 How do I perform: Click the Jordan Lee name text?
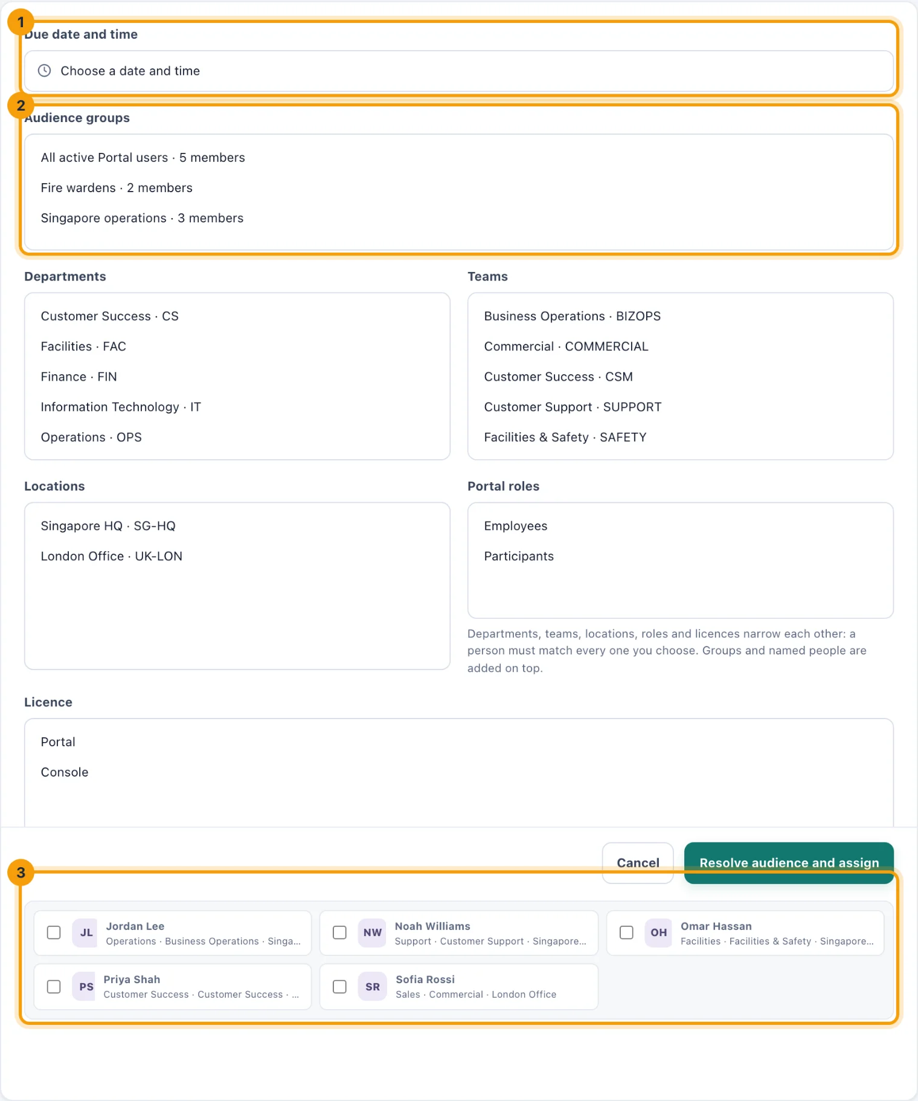(135, 926)
